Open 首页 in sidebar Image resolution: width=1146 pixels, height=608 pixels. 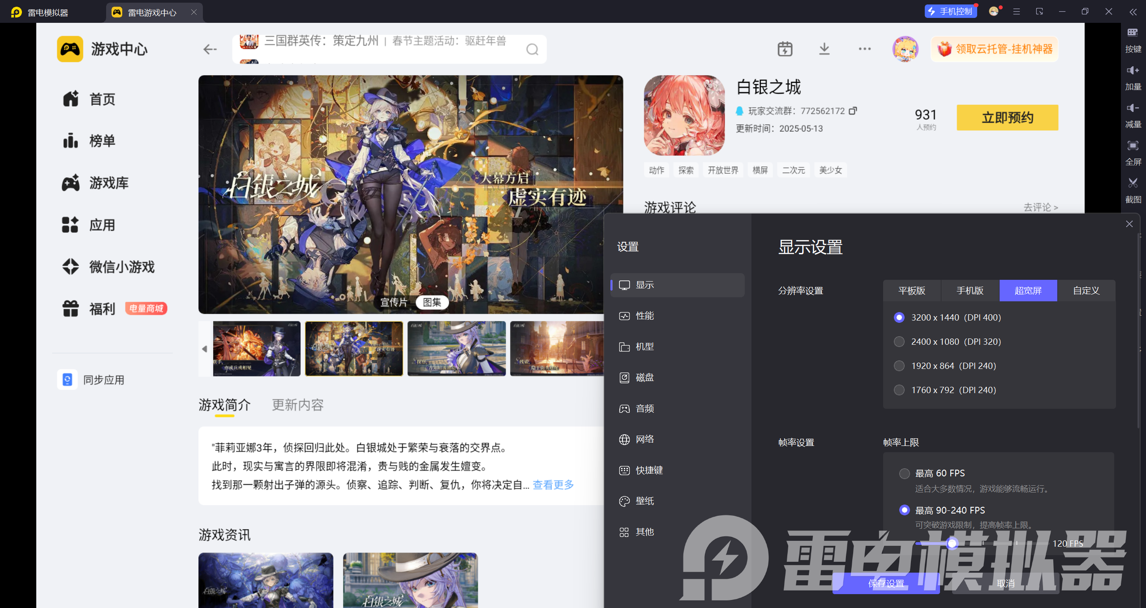pyautogui.click(x=89, y=99)
